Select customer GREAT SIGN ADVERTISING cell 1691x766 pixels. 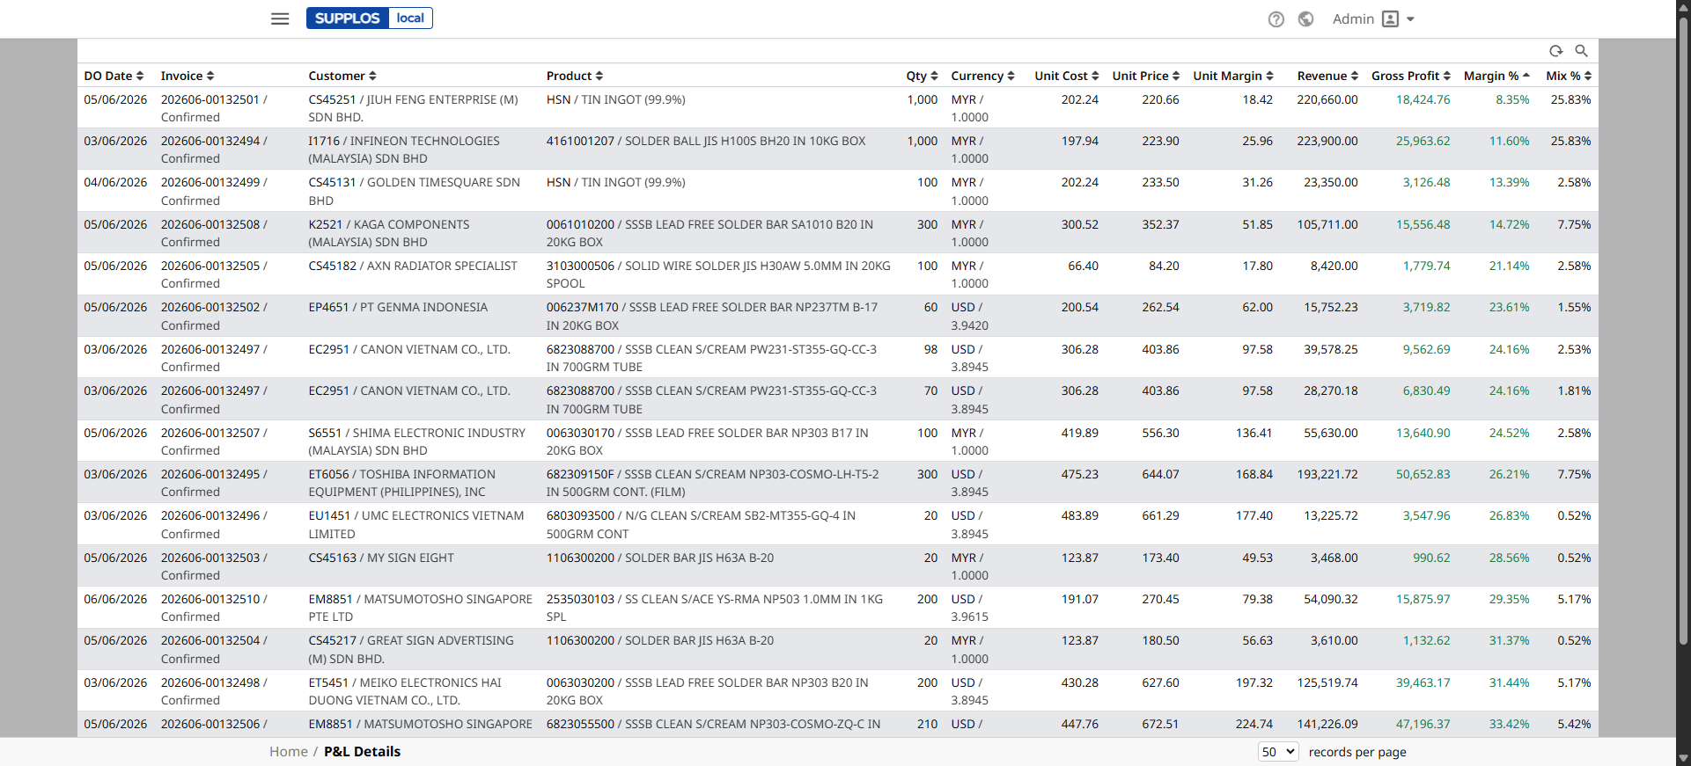pos(421,649)
